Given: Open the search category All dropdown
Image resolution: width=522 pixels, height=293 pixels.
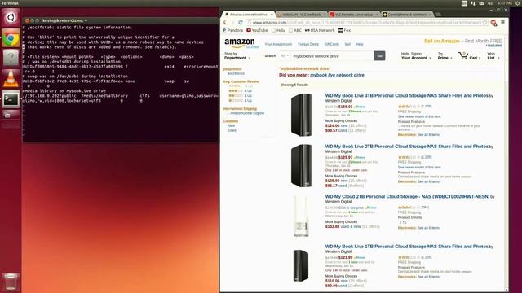Looking at the screenshot, I should click(x=285, y=56).
